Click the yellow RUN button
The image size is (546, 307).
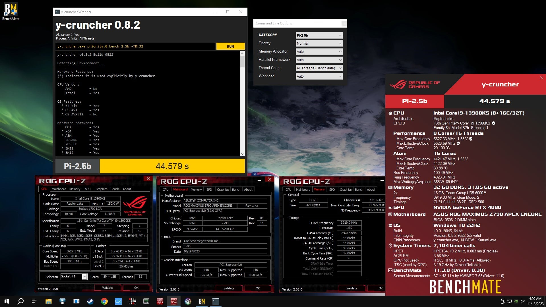coord(230,46)
